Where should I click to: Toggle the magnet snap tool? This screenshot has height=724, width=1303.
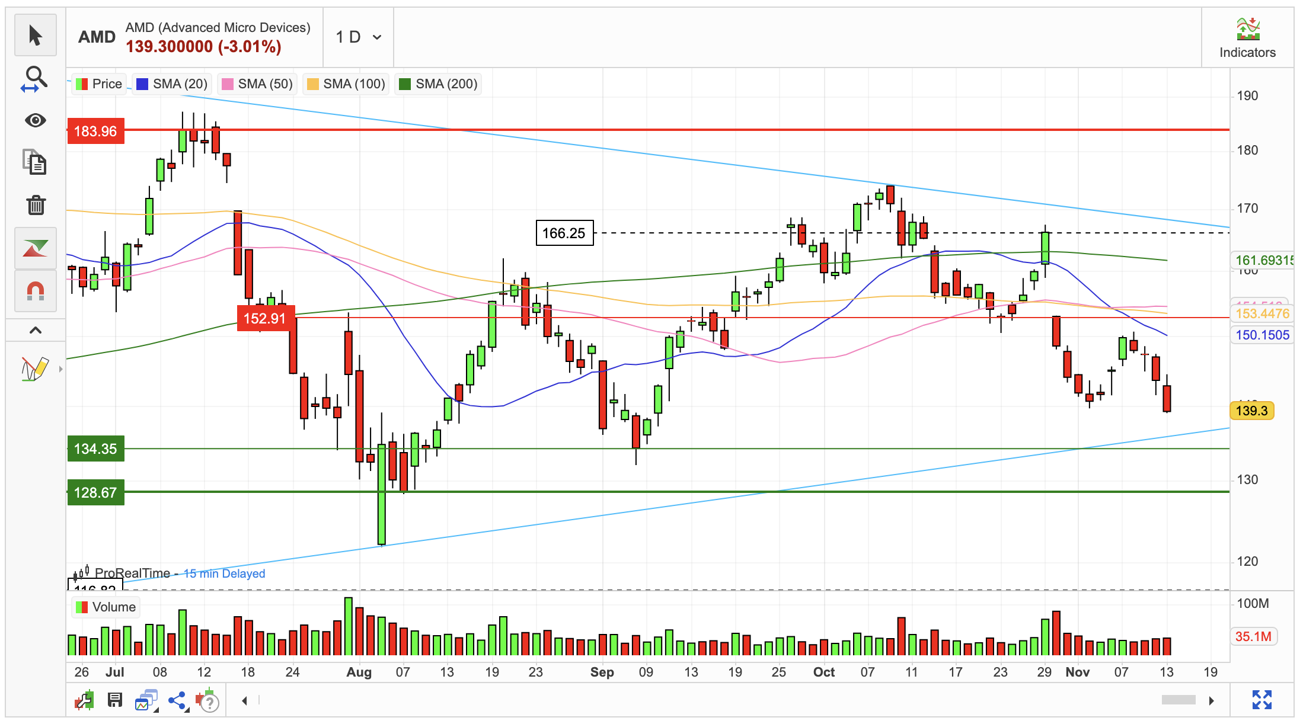point(36,291)
